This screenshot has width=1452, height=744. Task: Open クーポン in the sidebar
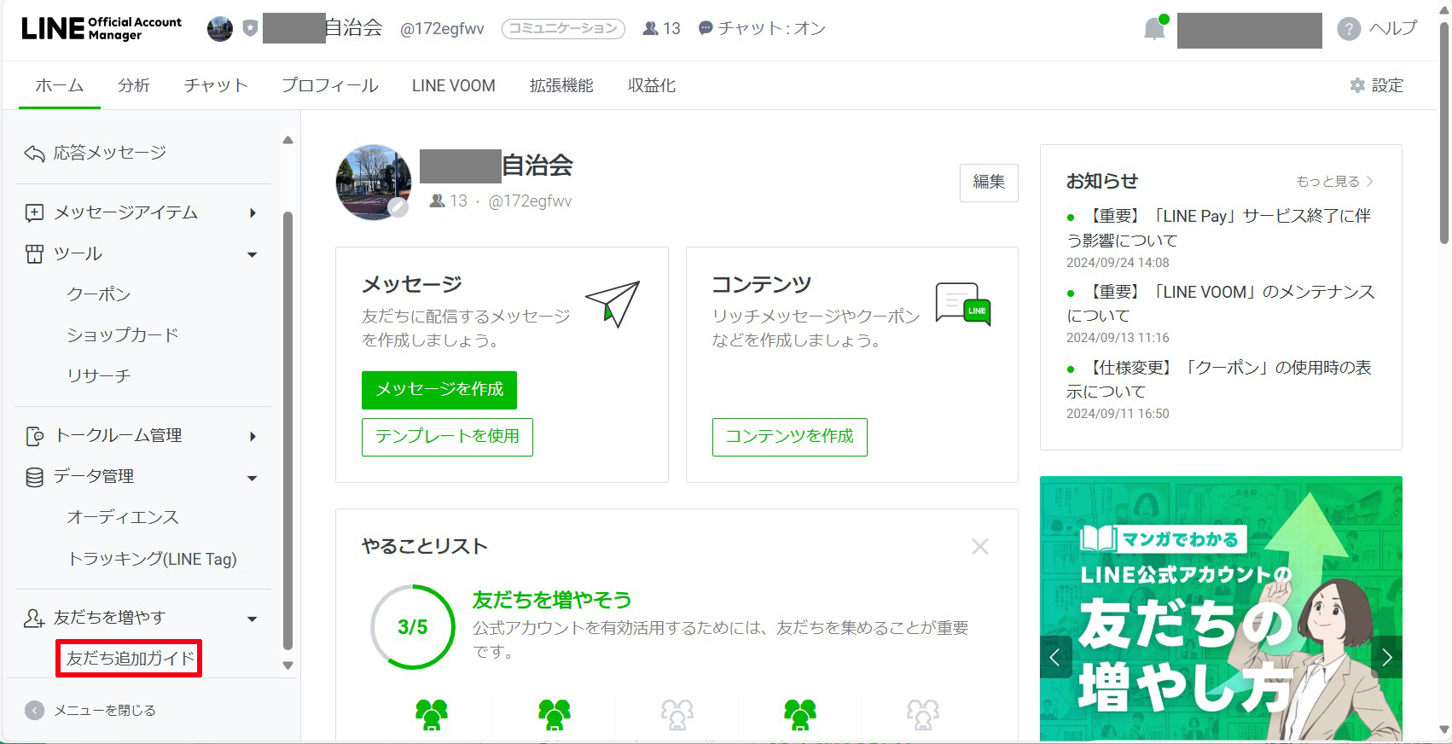coord(99,294)
